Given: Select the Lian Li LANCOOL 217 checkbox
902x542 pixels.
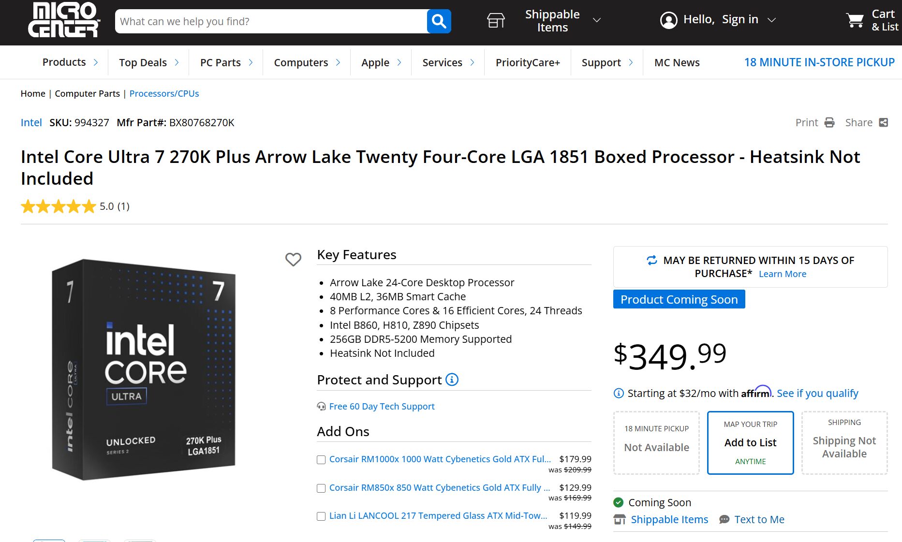Looking at the screenshot, I should (321, 516).
